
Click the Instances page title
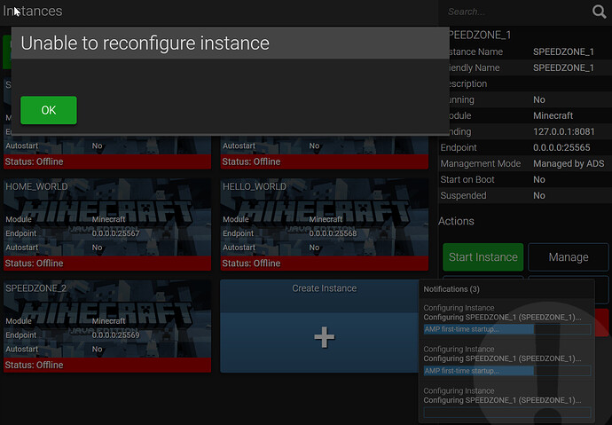[x=33, y=11]
